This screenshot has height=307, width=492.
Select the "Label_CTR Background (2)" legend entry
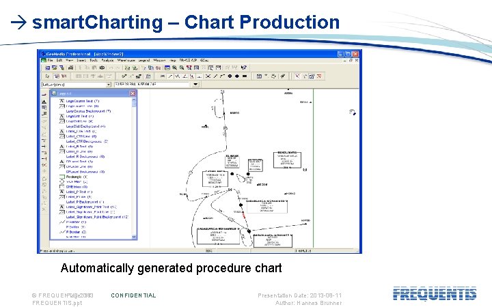click(x=87, y=141)
